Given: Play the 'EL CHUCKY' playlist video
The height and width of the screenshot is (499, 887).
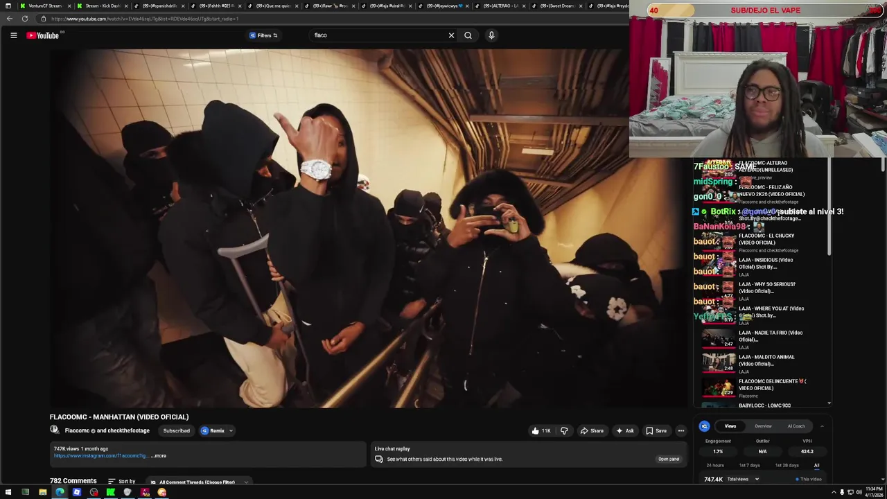Looking at the screenshot, I should [752, 242].
